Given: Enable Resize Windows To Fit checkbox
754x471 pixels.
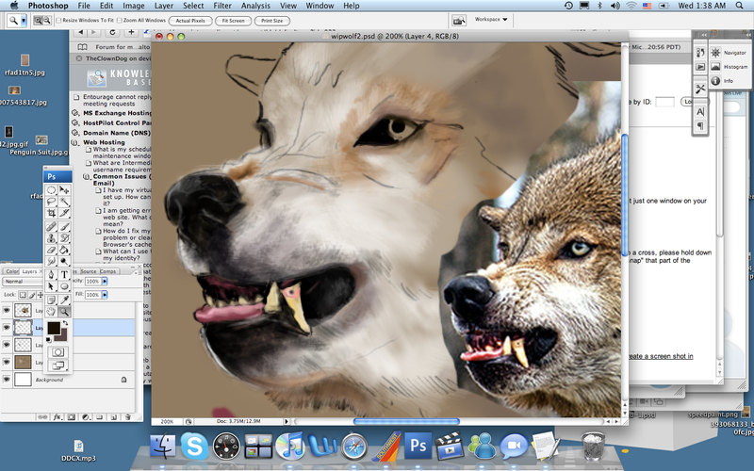Looking at the screenshot, I should tap(58, 21).
